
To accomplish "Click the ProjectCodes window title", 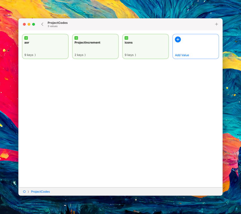I will click(x=58, y=23).
